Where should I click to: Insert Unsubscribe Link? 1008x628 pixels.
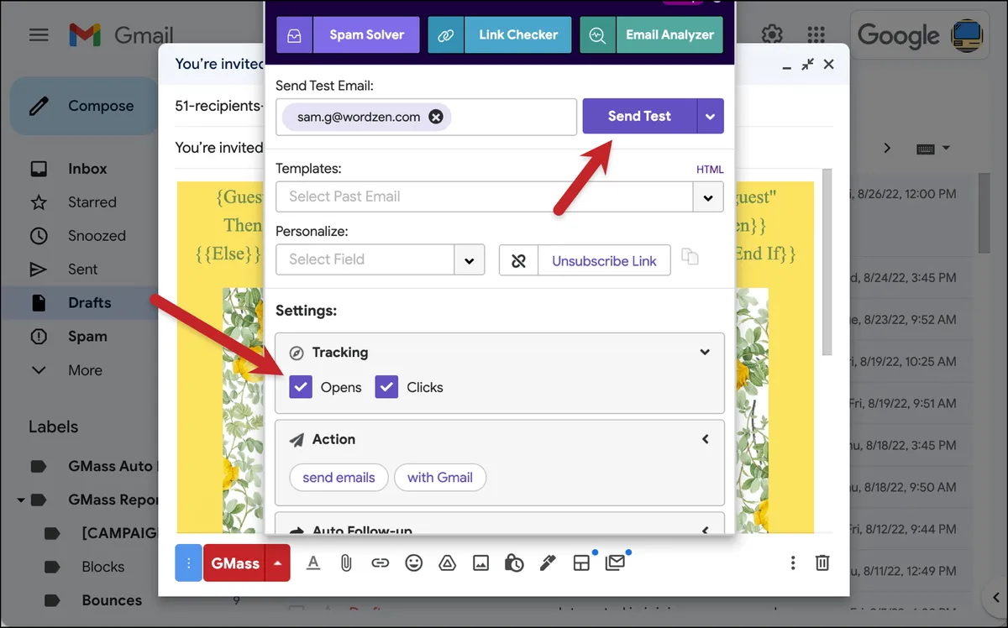[x=604, y=260]
